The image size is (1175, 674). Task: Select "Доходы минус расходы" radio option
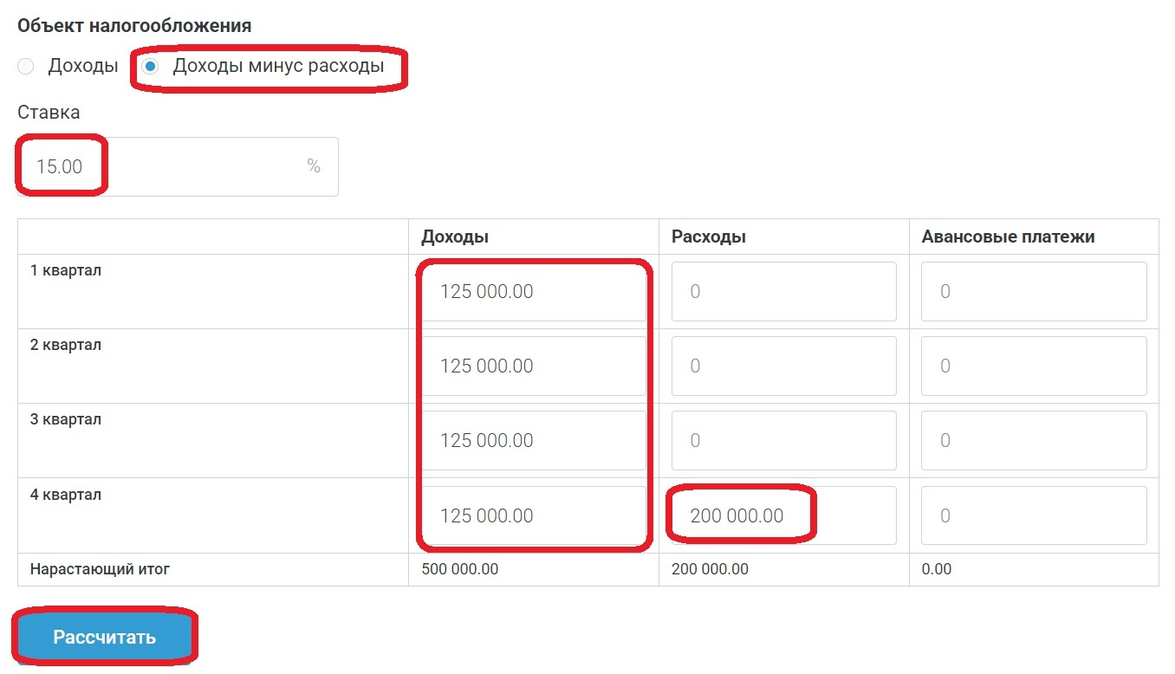click(151, 67)
